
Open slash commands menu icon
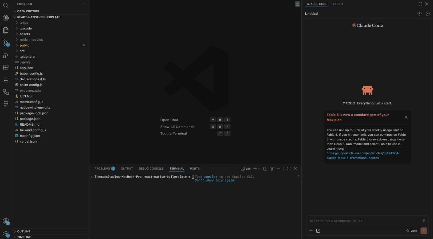tap(318, 231)
